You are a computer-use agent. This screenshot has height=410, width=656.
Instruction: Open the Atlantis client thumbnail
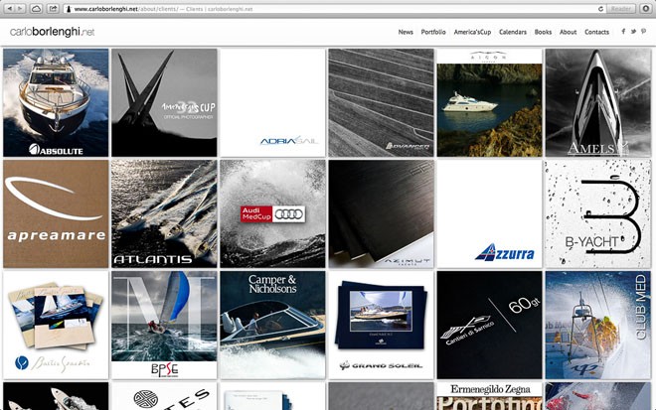click(x=164, y=213)
